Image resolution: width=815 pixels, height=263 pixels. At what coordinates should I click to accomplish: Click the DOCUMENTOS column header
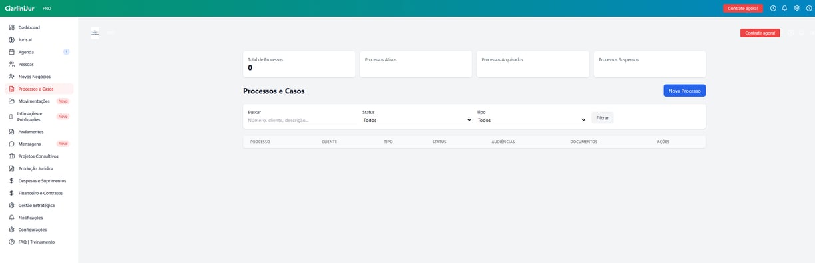point(584,142)
